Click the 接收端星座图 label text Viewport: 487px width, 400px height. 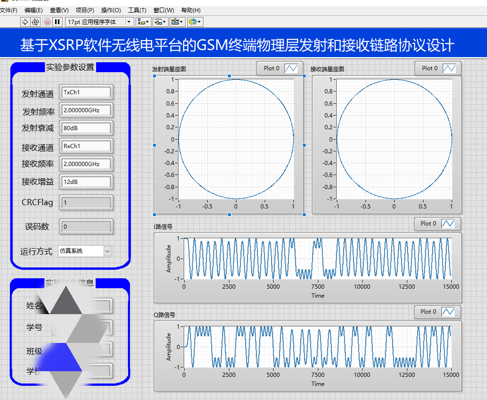pos(327,69)
